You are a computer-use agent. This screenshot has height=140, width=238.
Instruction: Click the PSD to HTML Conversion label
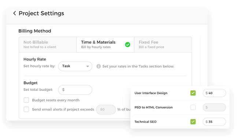pyautogui.click(x=153, y=107)
